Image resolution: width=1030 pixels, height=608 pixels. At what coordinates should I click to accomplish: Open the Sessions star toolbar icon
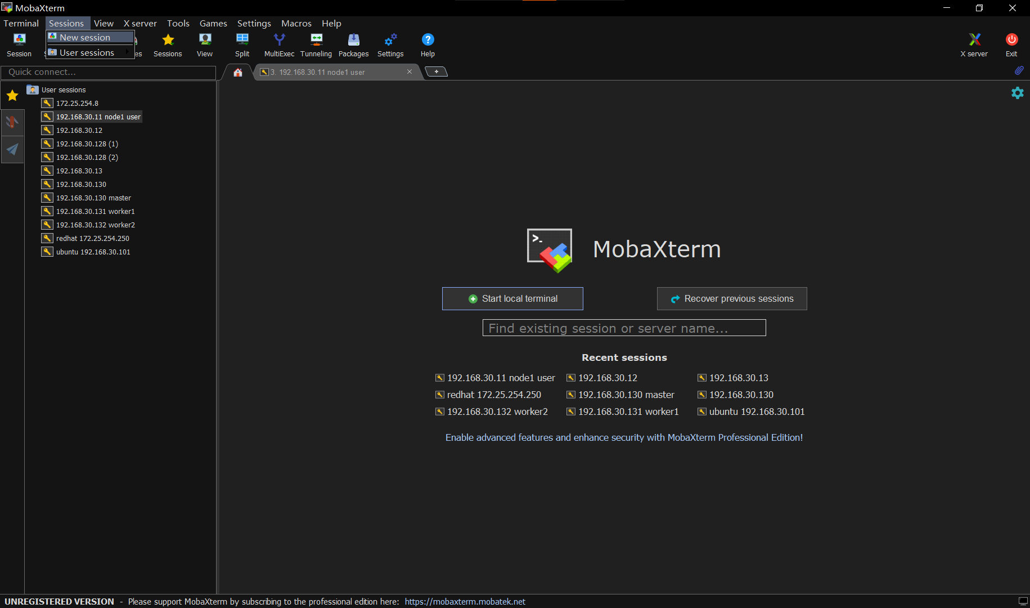tap(168, 45)
